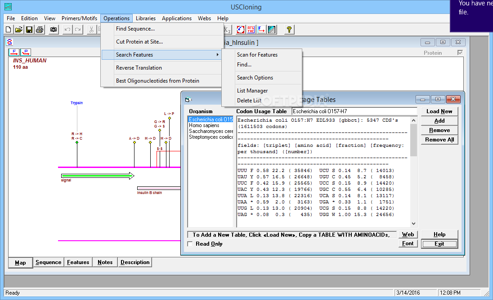Click the Load New button
The width and height of the screenshot is (493, 300).
[439, 111]
